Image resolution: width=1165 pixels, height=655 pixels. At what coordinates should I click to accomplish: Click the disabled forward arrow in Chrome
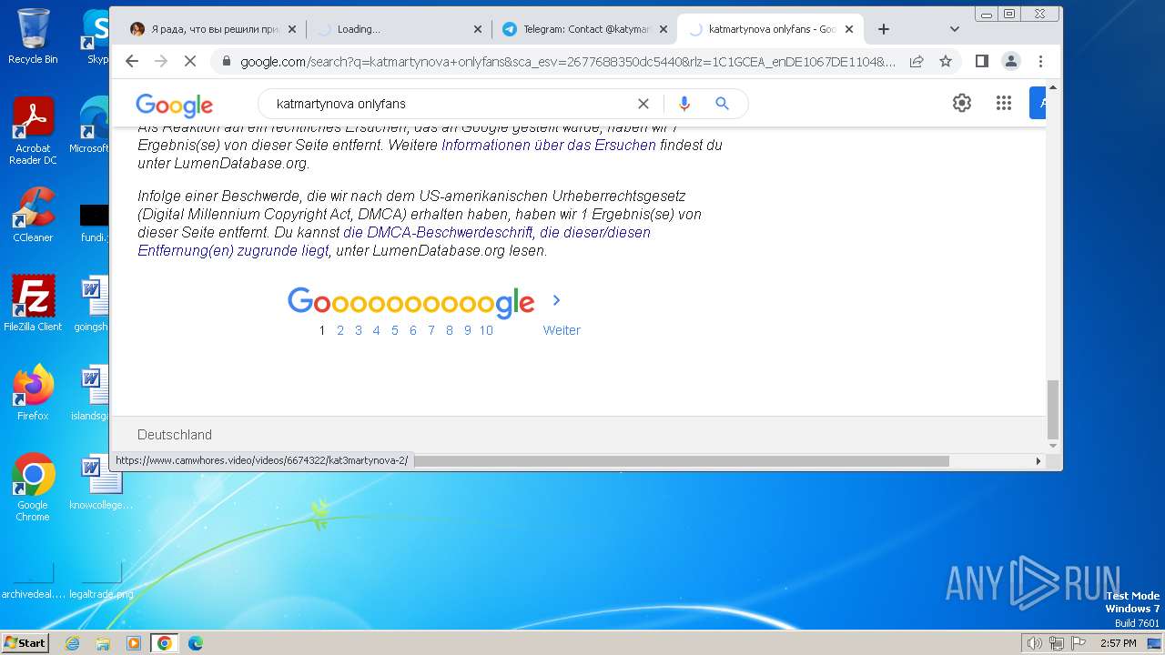pos(161,61)
